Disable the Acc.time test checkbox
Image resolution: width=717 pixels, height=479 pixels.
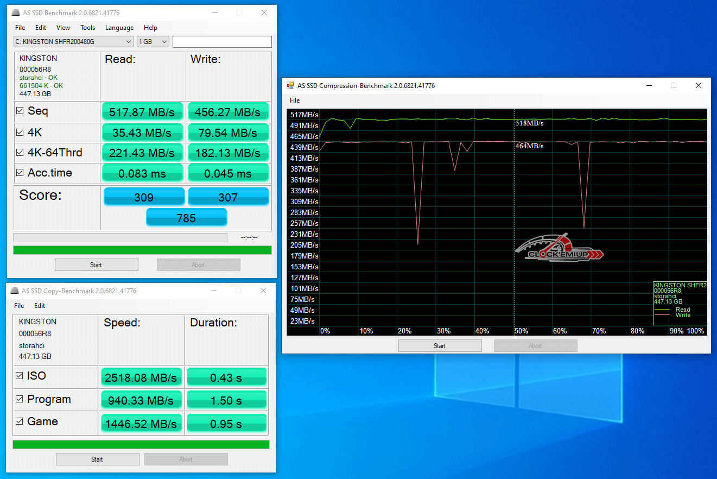click(20, 173)
